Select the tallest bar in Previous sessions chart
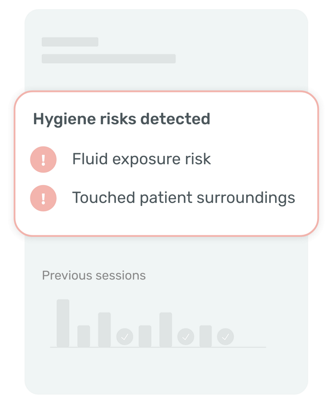331x406 pixels. [x=63, y=323]
